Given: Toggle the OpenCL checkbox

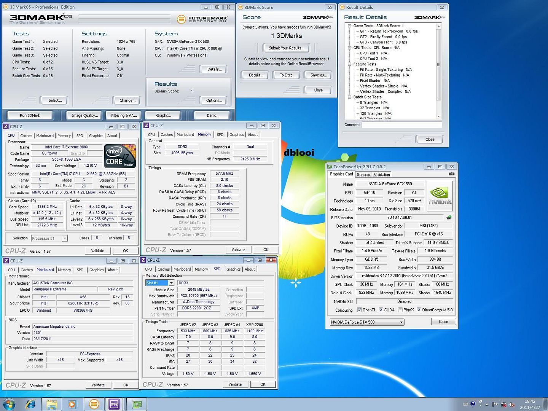Looking at the screenshot, I should coord(359,310).
